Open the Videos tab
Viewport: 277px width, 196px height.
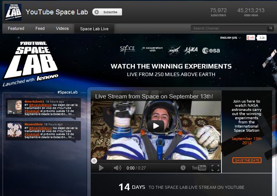click(x=62, y=28)
